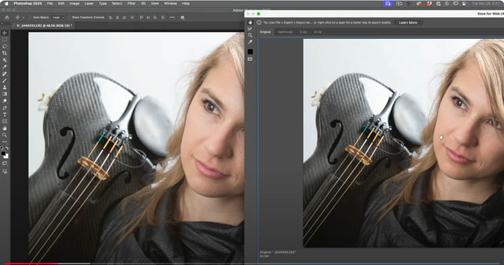Open the Filter menu

[x=131, y=3]
